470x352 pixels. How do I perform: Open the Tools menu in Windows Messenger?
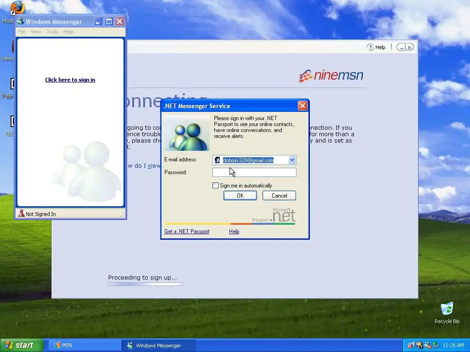tap(52, 32)
